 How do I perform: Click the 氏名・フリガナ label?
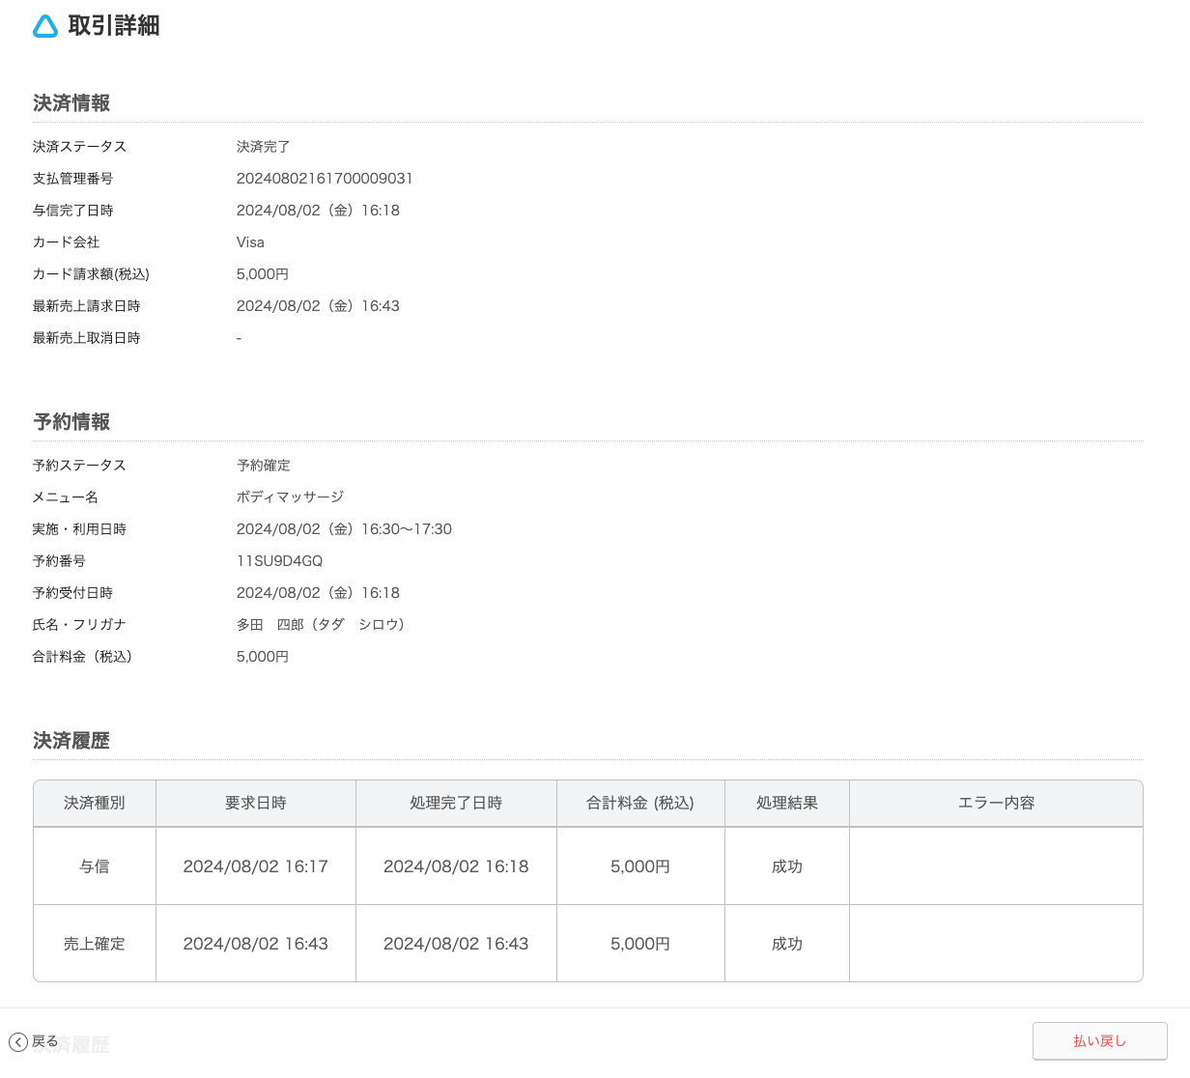click(x=80, y=625)
